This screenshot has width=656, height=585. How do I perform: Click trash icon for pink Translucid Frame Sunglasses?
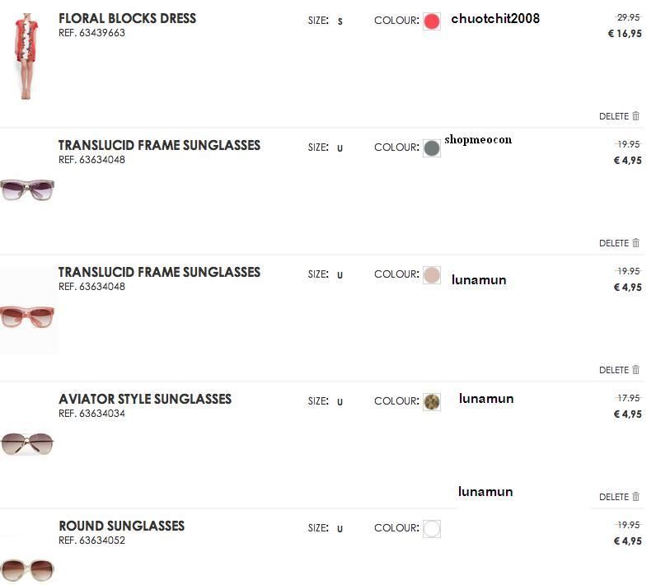click(x=636, y=370)
